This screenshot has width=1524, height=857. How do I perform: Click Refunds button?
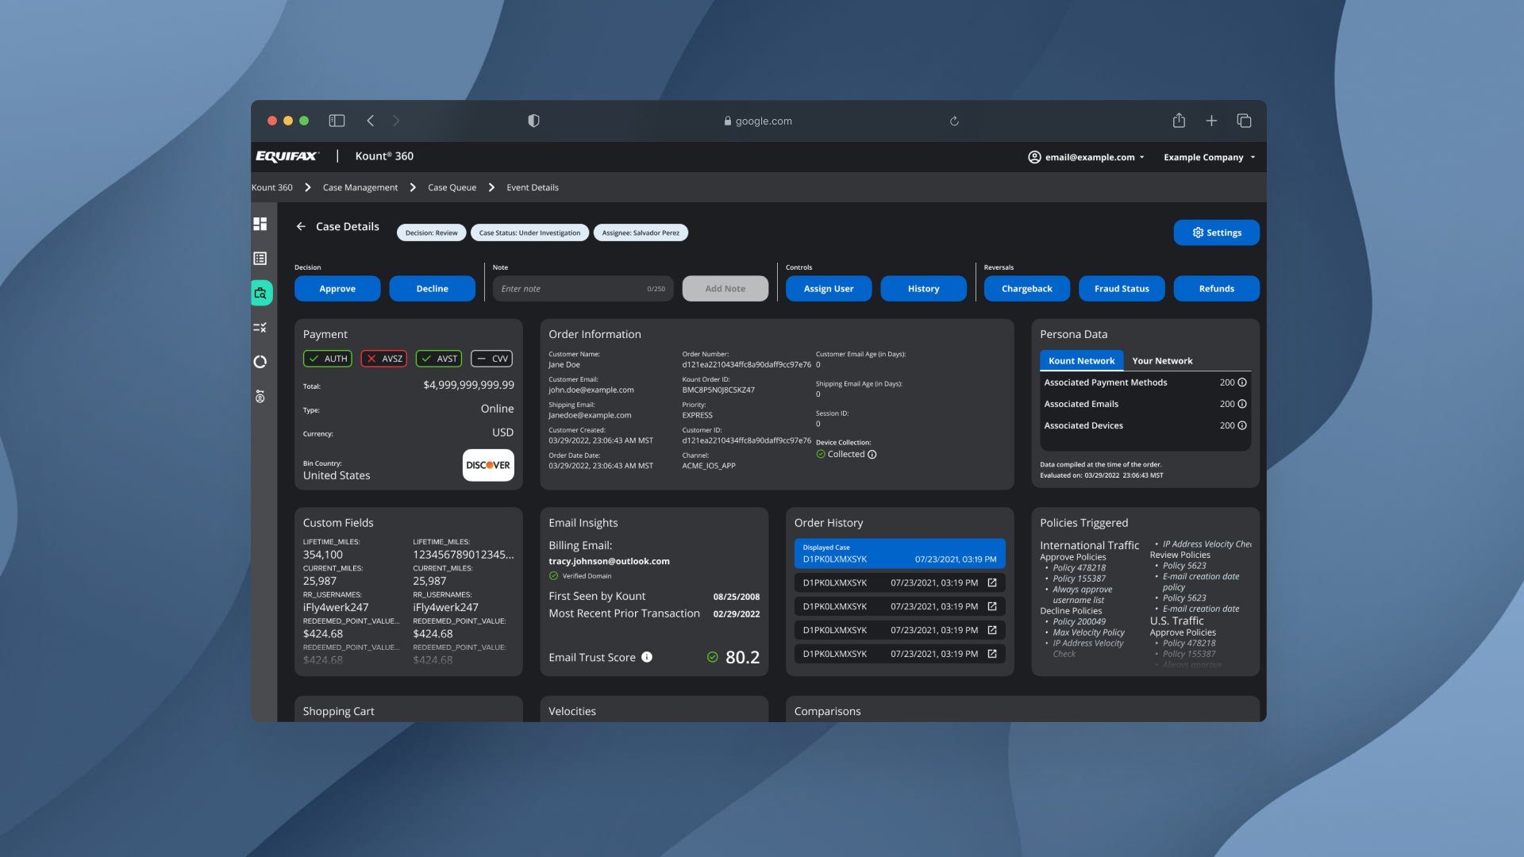tap(1217, 289)
